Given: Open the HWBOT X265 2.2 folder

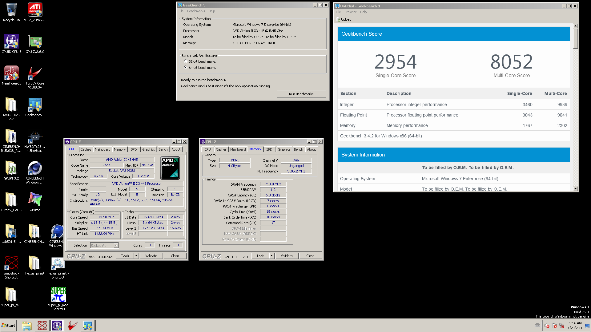Looking at the screenshot, I should click(11, 109).
